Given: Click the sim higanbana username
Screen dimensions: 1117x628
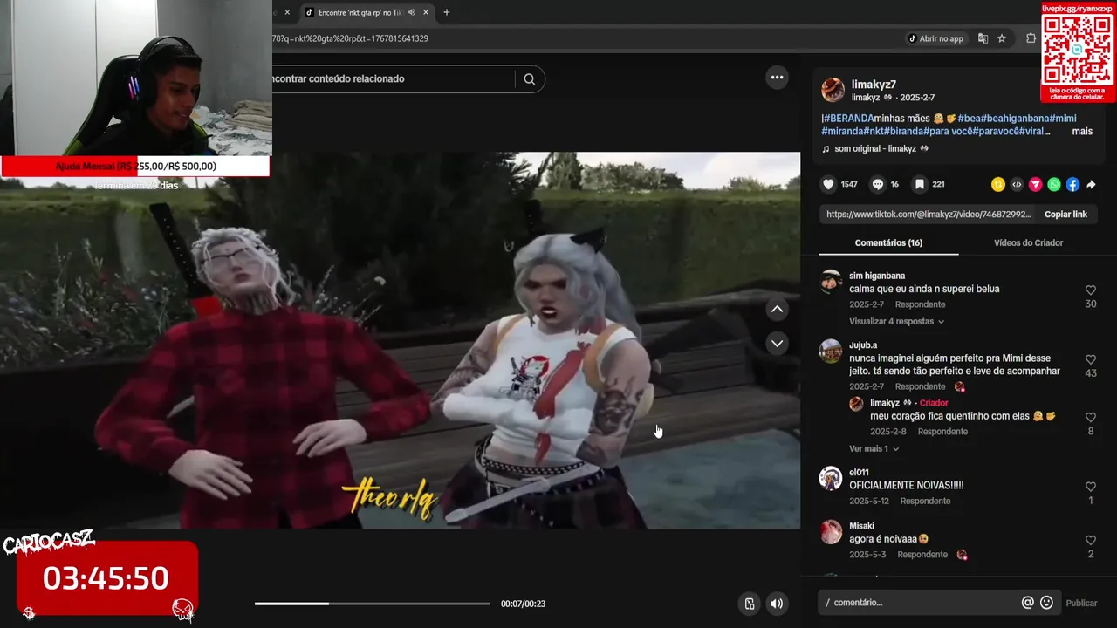Looking at the screenshot, I should pyautogui.click(x=877, y=276).
